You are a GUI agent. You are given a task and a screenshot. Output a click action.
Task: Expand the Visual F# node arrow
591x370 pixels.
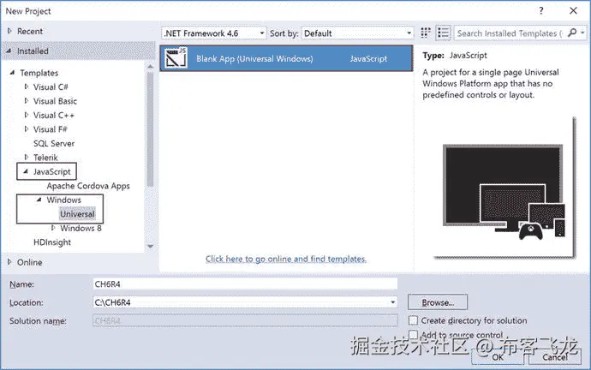point(26,128)
